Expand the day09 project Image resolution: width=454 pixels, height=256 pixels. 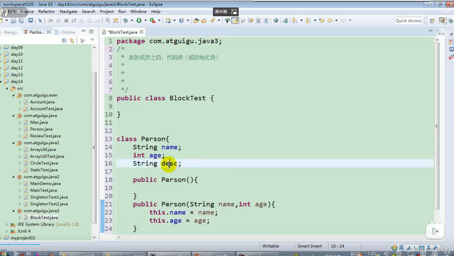[1, 47]
